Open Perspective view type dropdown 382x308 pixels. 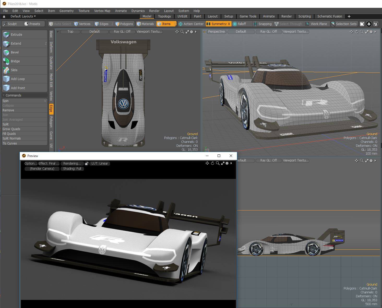[x=216, y=32]
